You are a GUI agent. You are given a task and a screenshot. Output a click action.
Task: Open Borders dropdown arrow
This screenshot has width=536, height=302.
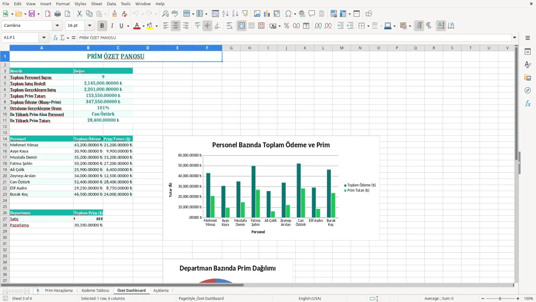(x=368, y=26)
